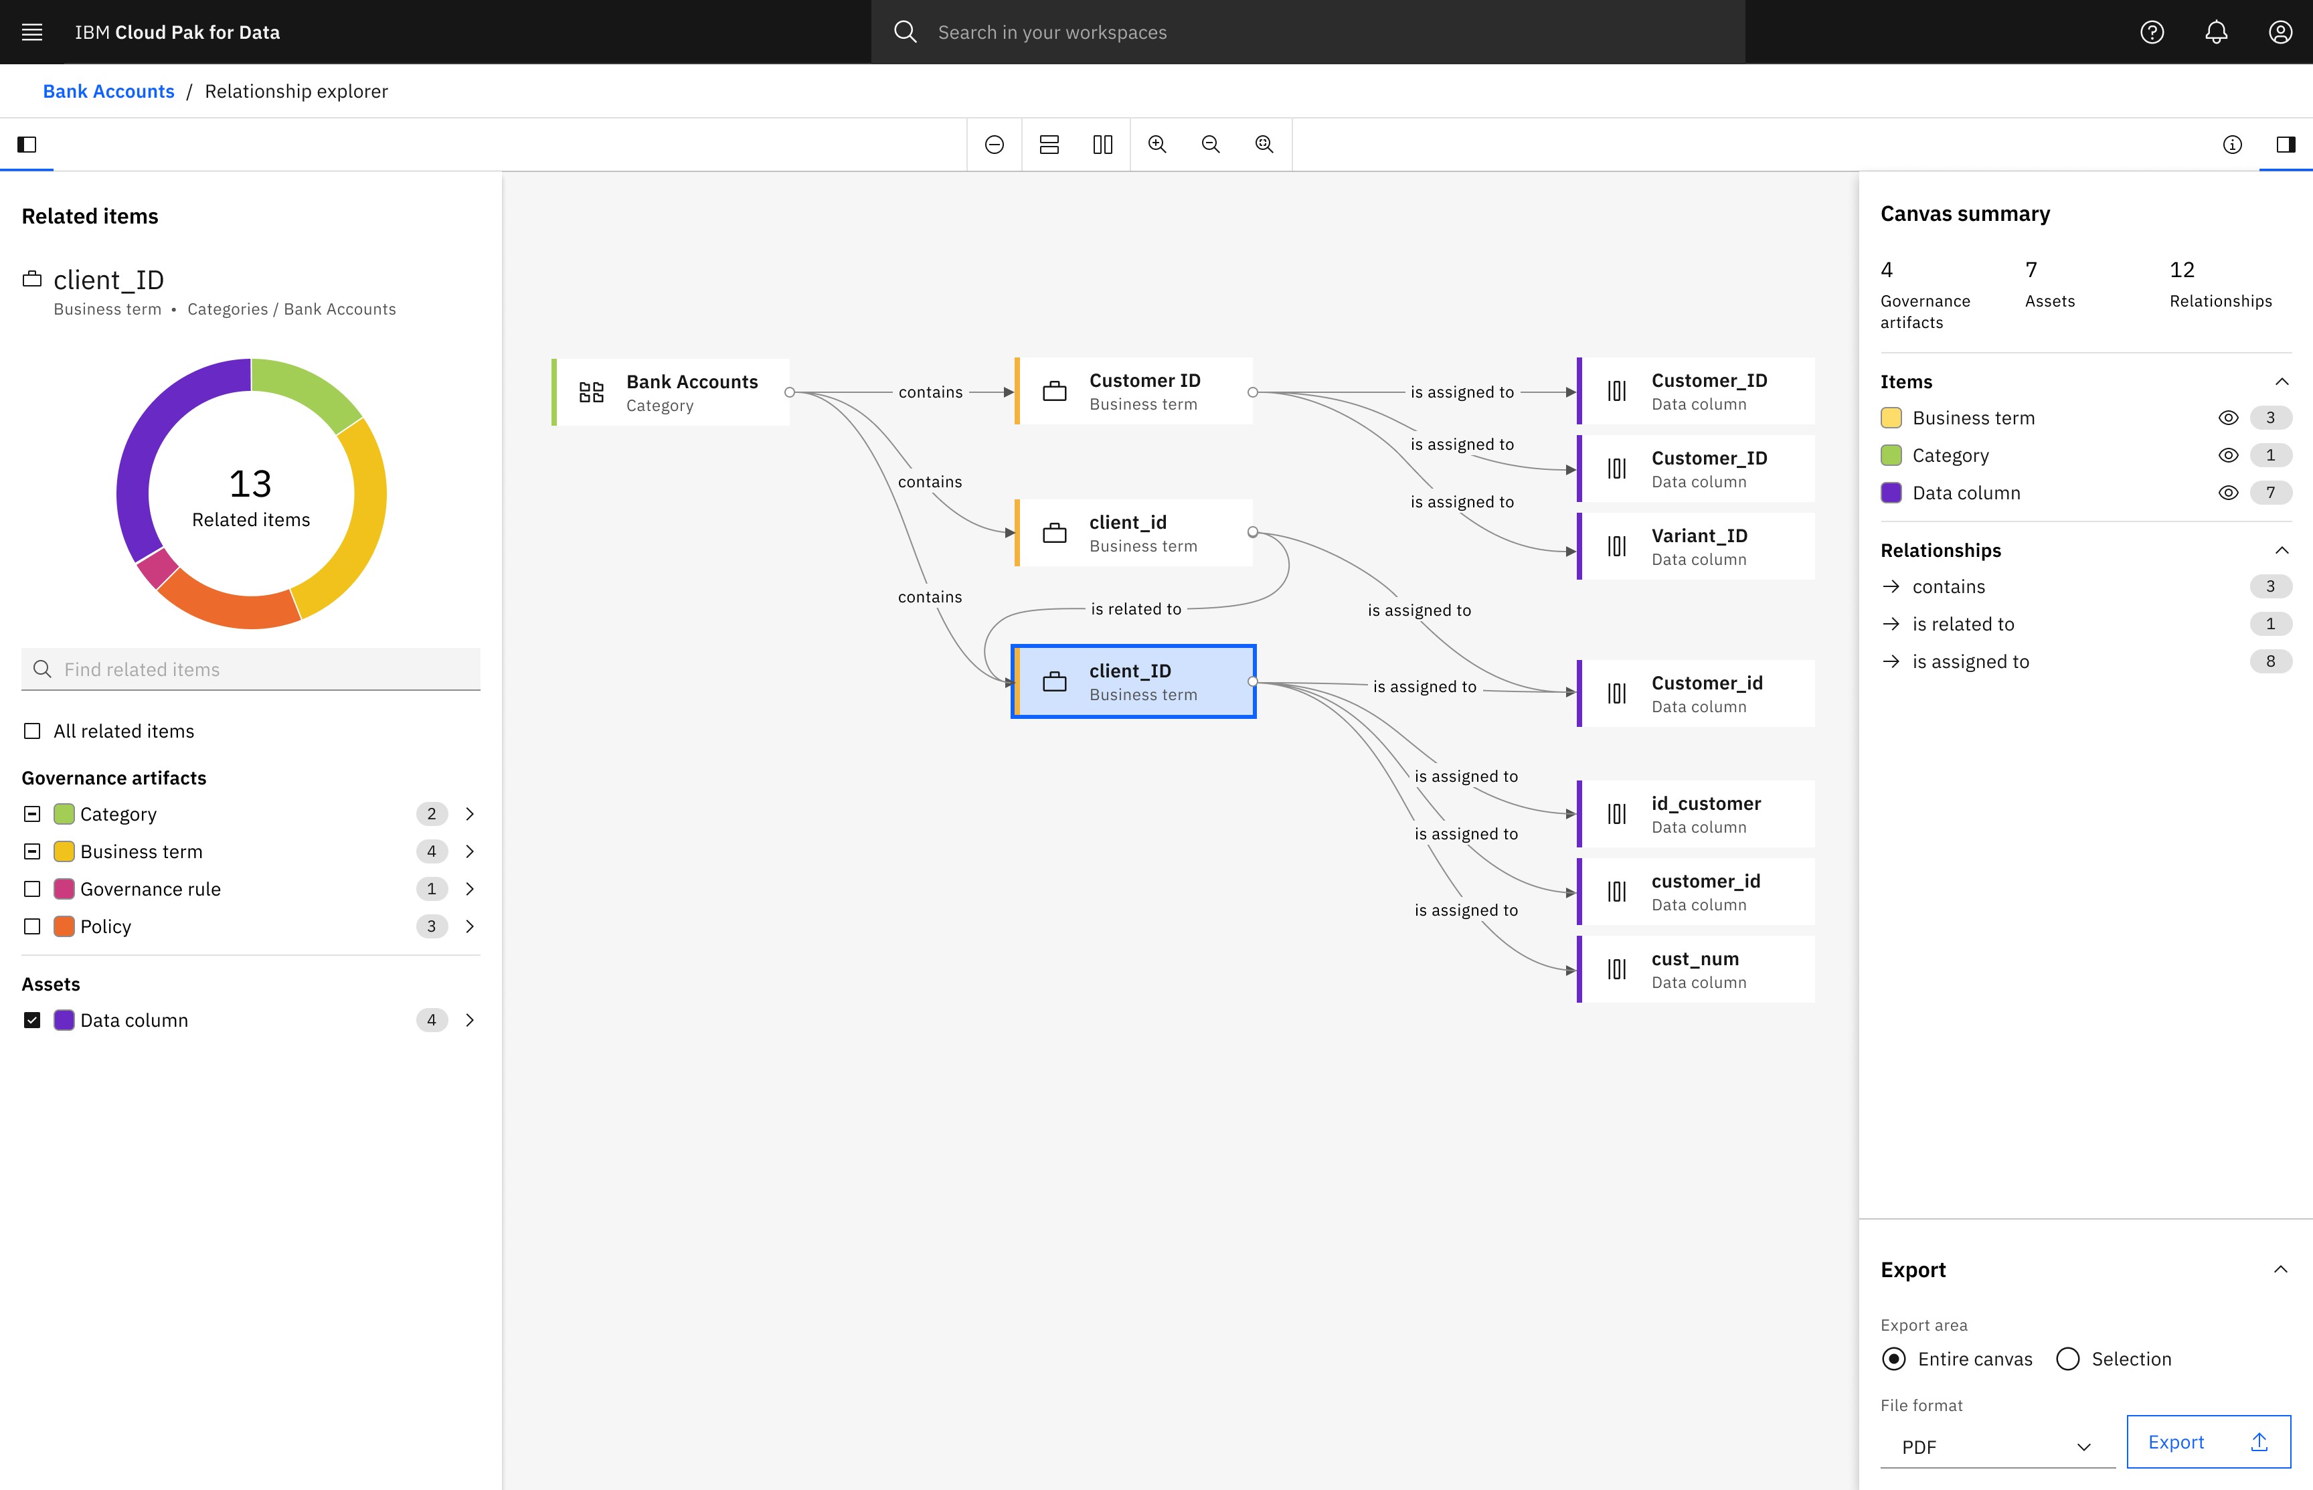Image resolution: width=2313 pixels, height=1490 pixels.
Task: Select the Selection export radio button
Action: coord(2067,1358)
